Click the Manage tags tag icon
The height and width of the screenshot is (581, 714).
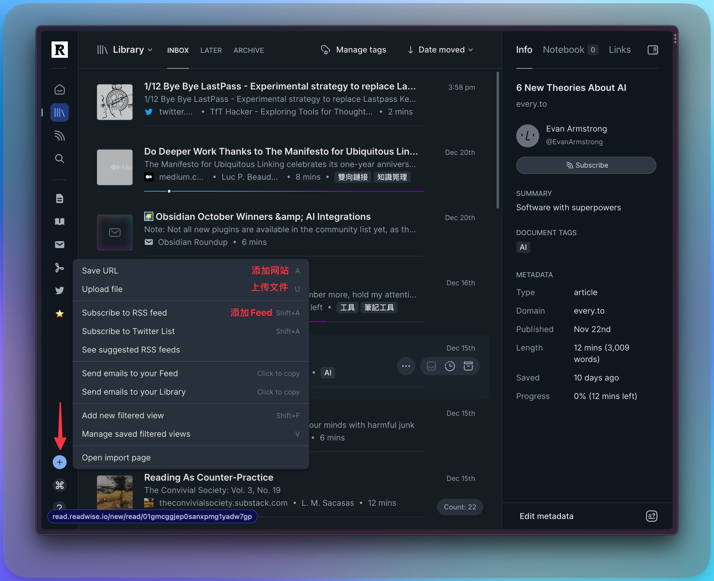(325, 50)
